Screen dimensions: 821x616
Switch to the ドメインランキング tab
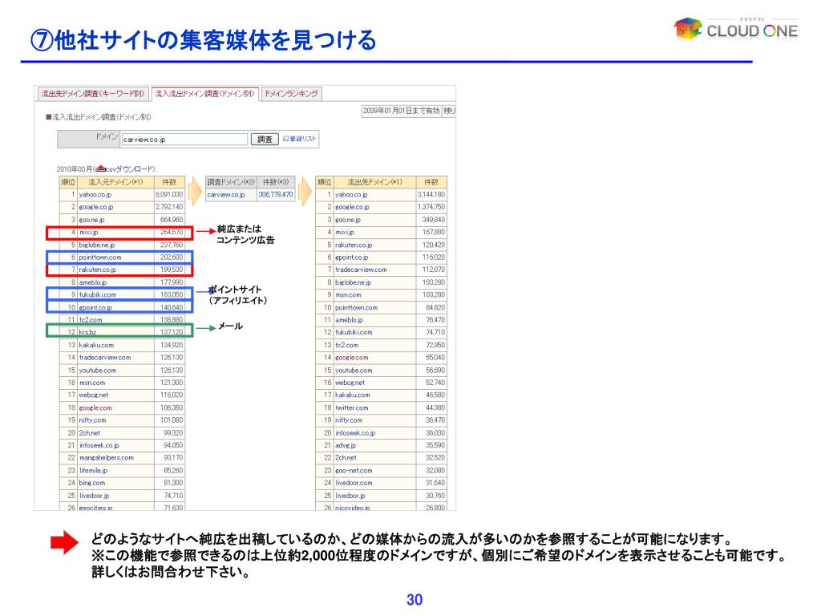(291, 94)
